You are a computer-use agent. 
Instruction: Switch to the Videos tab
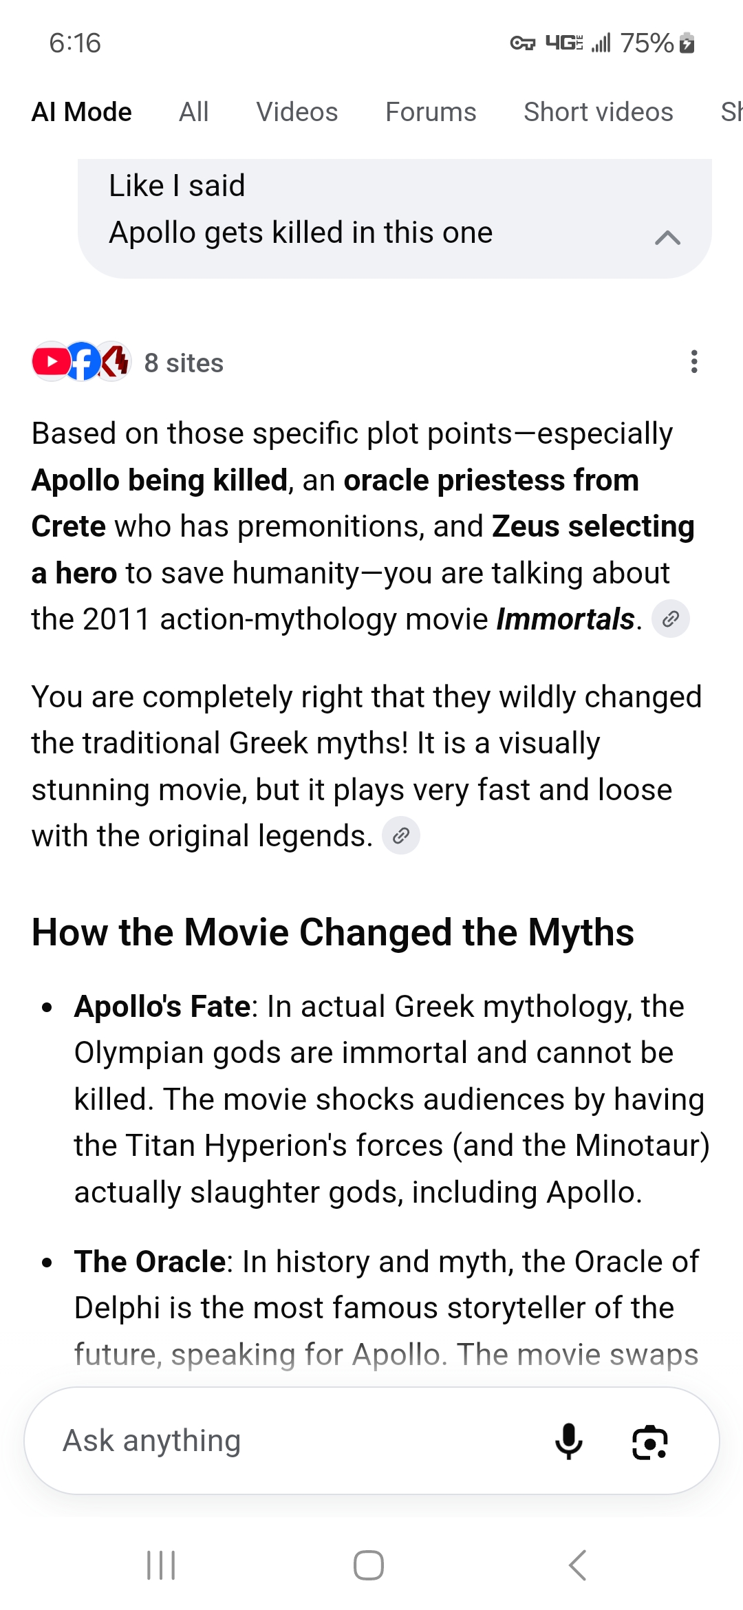297,111
